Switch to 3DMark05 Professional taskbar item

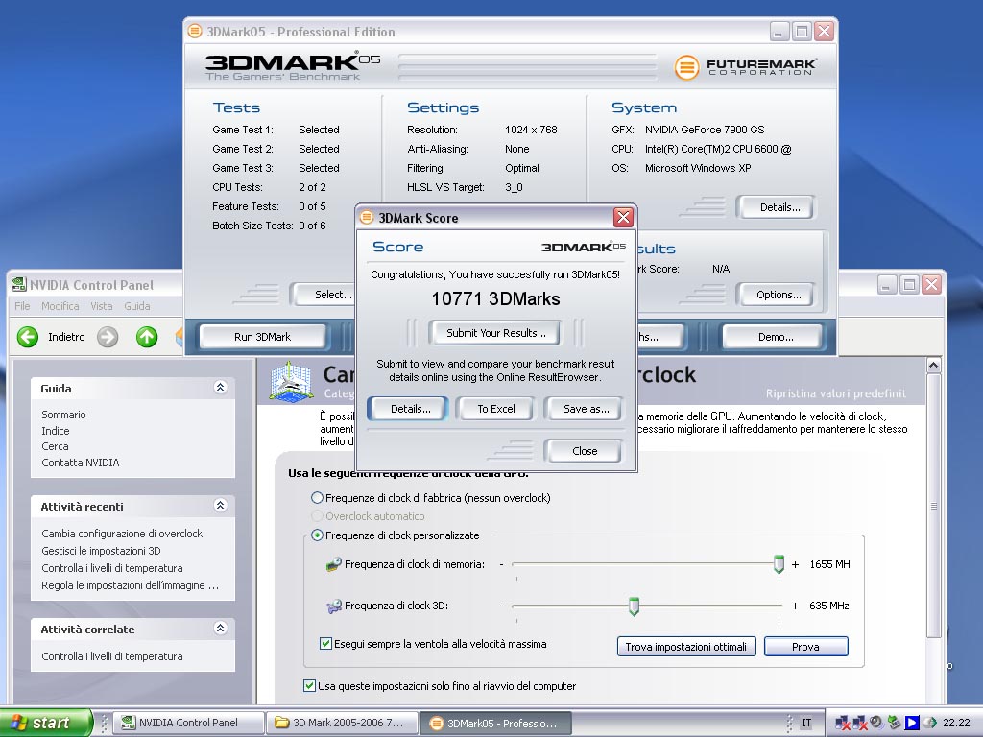click(x=495, y=723)
